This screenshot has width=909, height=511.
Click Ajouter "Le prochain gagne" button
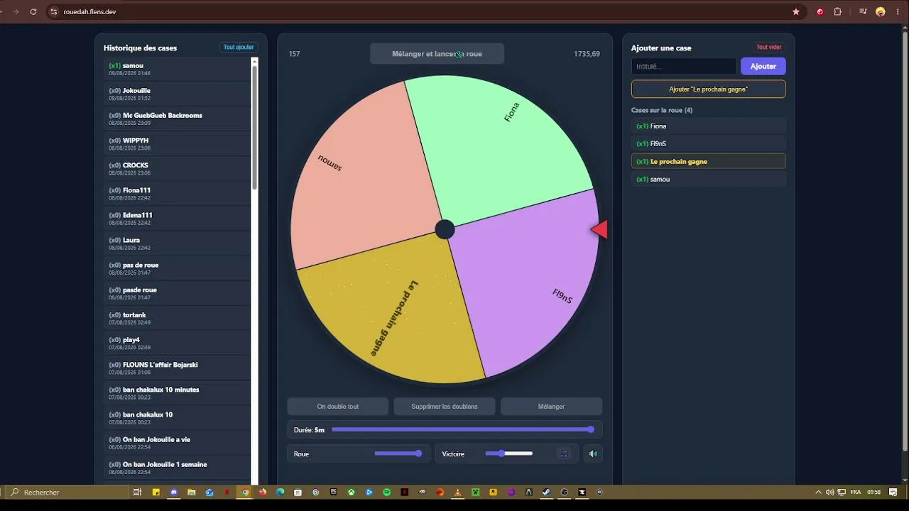coord(709,89)
